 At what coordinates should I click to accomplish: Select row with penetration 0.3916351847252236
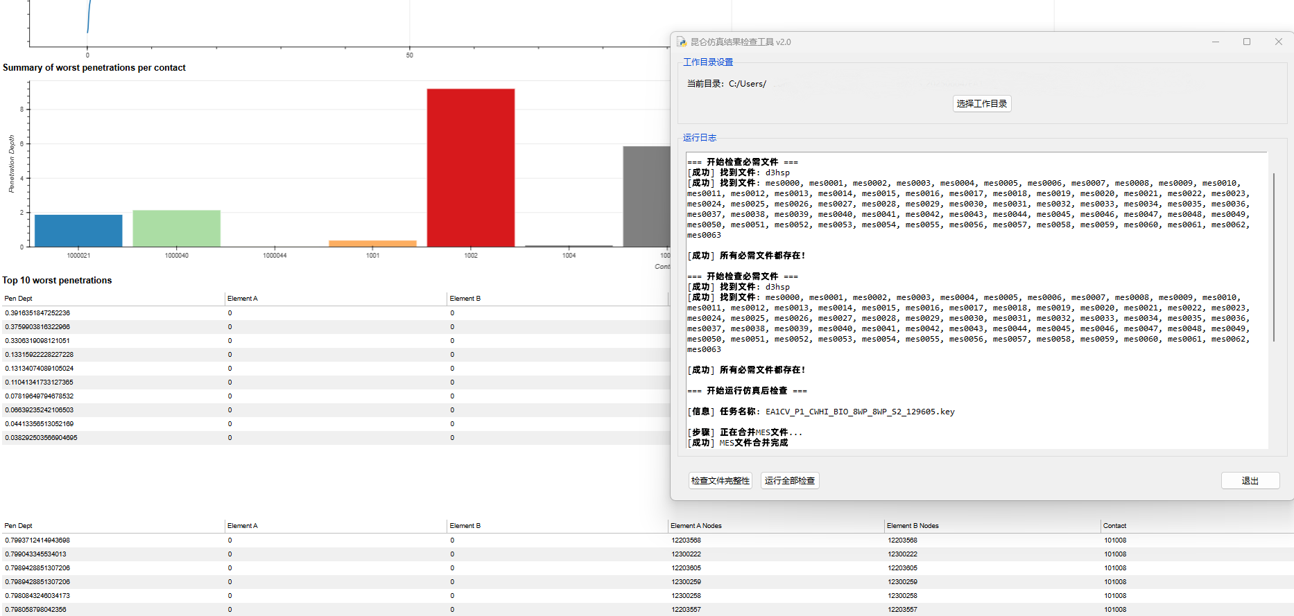(37, 313)
